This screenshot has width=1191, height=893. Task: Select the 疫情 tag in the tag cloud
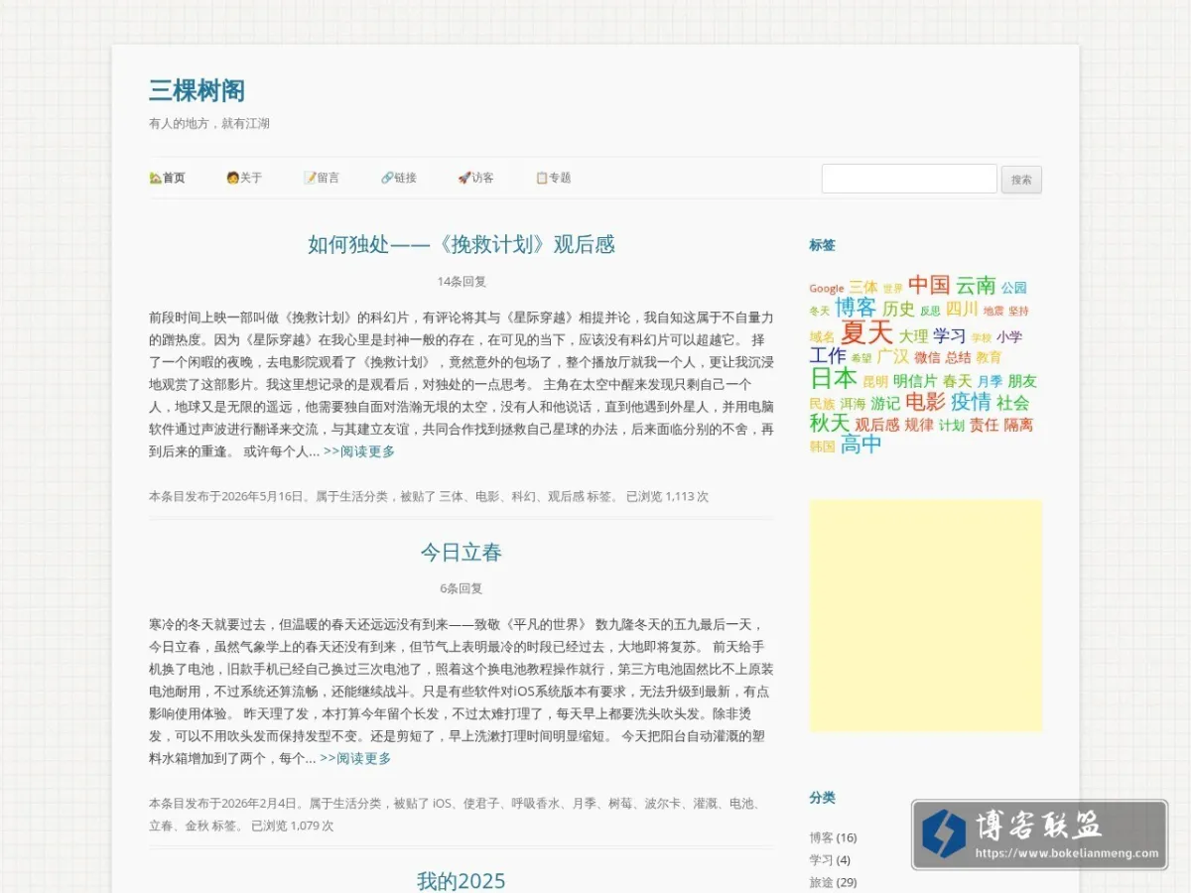pos(971,402)
